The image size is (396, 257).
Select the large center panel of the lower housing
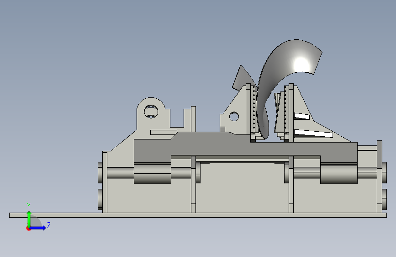click(242, 187)
